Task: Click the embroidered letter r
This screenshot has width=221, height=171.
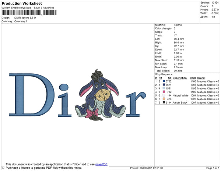Action: (x=136, y=104)
